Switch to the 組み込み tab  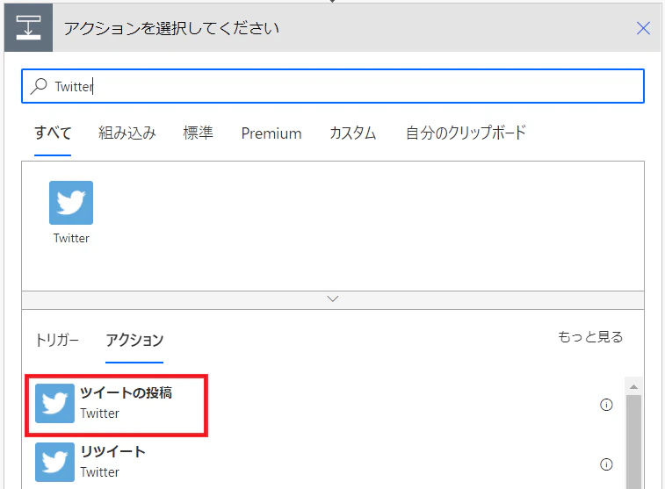pyautogui.click(x=127, y=133)
